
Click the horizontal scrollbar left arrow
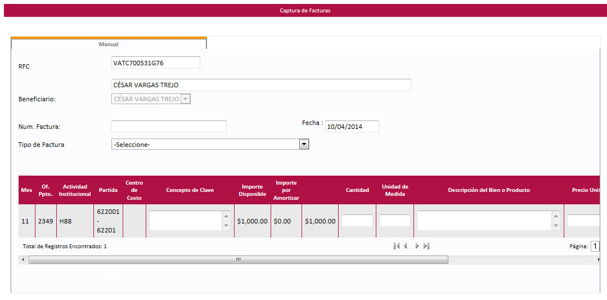(23, 259)
